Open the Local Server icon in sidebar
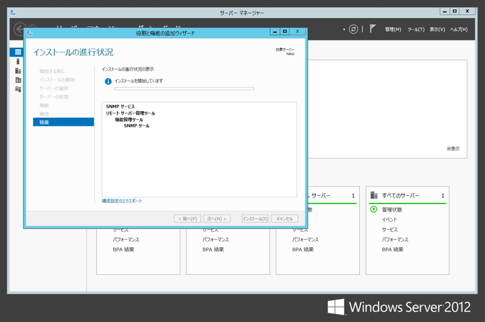485x322 pixels. pos(18,61)
